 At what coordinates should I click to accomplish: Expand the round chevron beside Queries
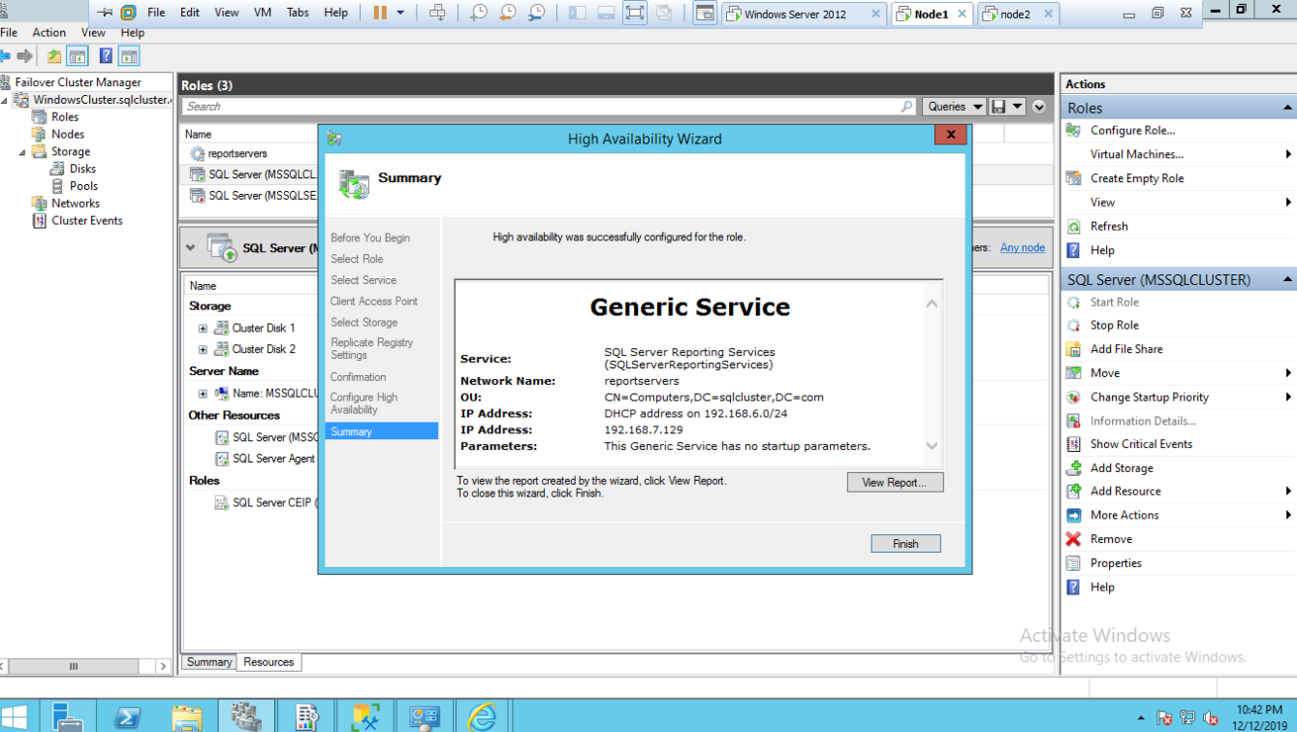pyautogui.click(x=1039, y=107)
